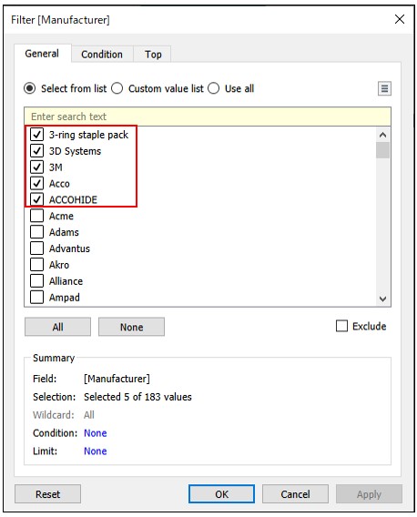Image resolution: width=417 pixels, height=517 pixels.
Task: Open the filter options menu icon
Action: [x=384, y=88]
